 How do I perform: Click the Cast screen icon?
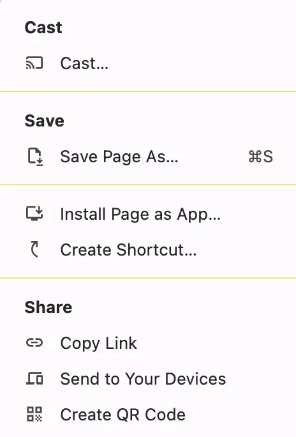pos(34,63)
